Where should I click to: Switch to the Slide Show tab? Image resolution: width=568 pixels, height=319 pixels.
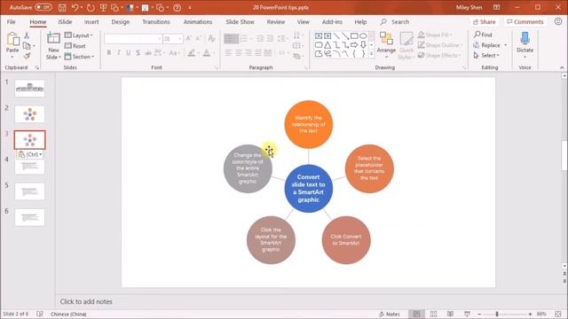point(240,22)
